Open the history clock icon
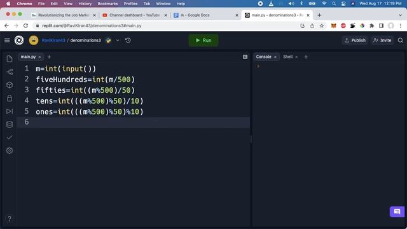The image size is (407, 229). [128, 40]
